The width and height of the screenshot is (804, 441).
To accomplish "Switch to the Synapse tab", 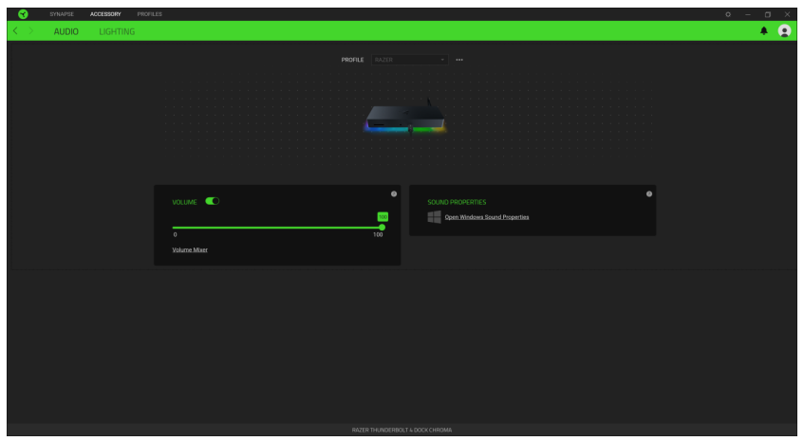I will point(62,14).
